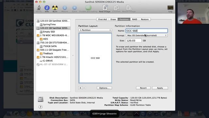
Task: Open the Log toolbar icon
Action: click(170, 9)
